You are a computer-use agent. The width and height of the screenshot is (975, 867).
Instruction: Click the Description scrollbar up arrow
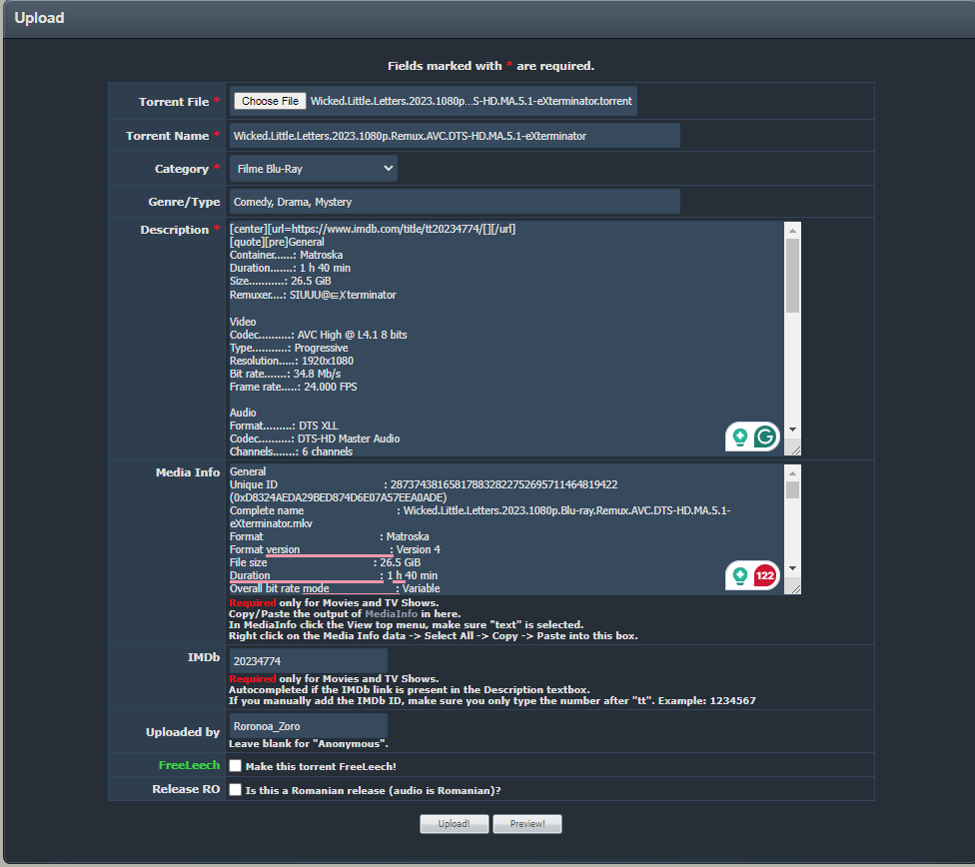pyautogui.click(x=792, y=230)
